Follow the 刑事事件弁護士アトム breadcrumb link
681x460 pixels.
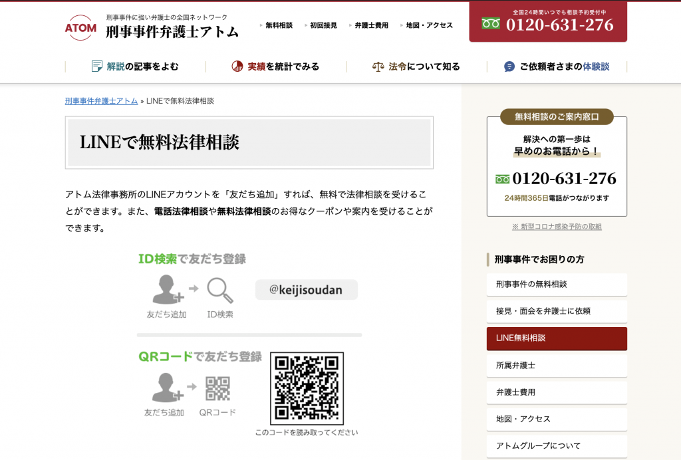pos(101,100)
